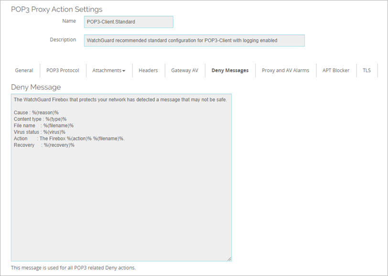The width and height of the screenshot is (388, 276).
Task: Open the General tab
Action: (24, 70)
